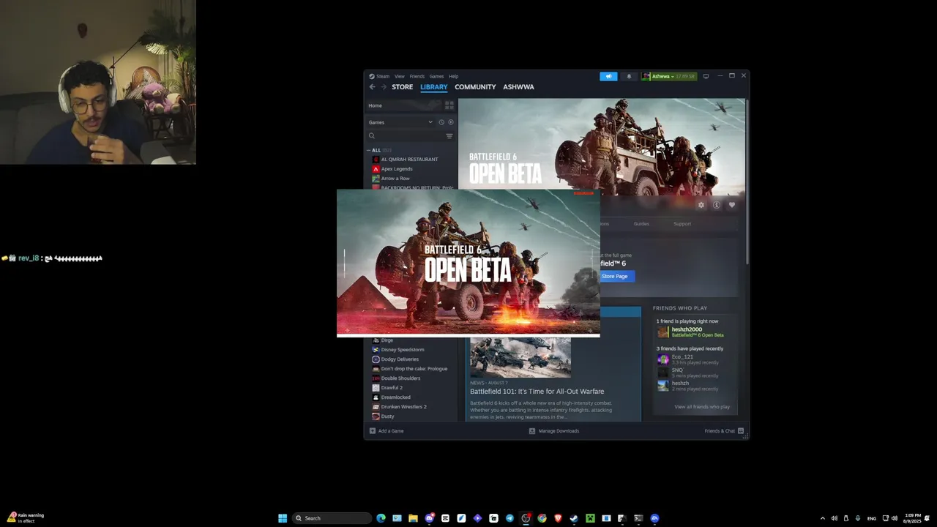Show Battlefield 6 game info icon
Viewport: 937px width, 527px height.
[717, 205]
